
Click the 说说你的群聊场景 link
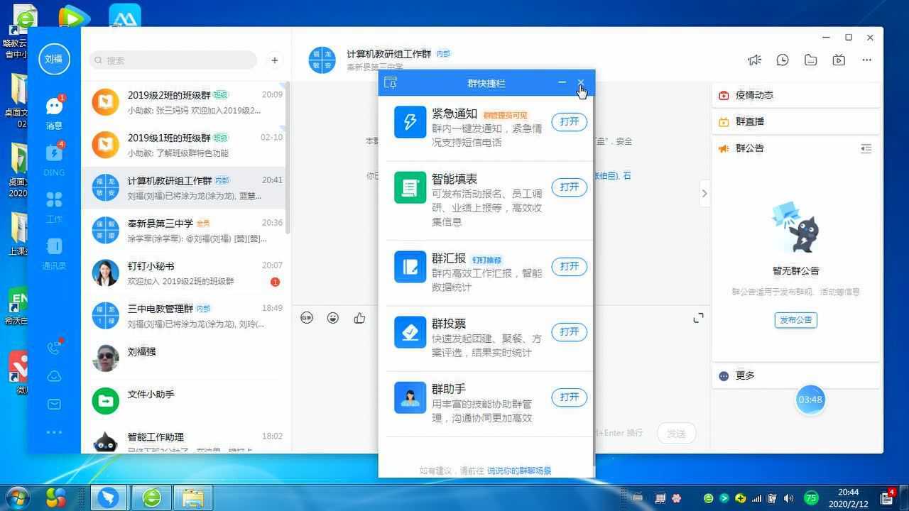518,471
